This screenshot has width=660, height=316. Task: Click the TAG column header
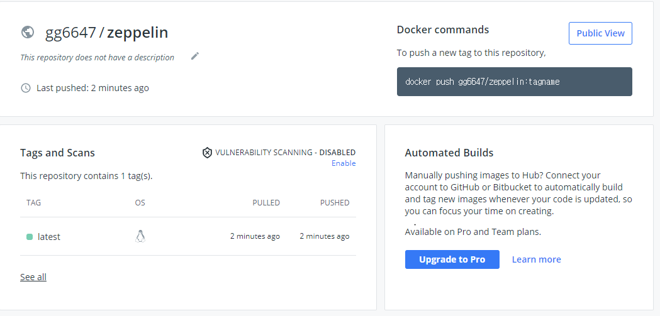tap(34, 202)
